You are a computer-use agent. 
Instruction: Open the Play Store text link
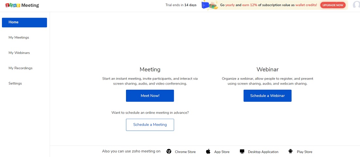tap(304, 152)
